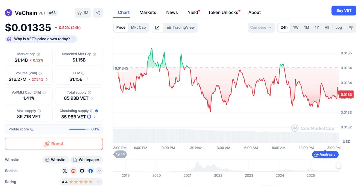Open chart settings sliders icon

pyautogui.click(x=351, y=27)
